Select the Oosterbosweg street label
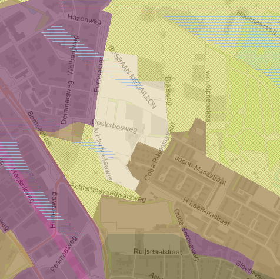Screen dimensions: 280x279 (x=115, y=126)
